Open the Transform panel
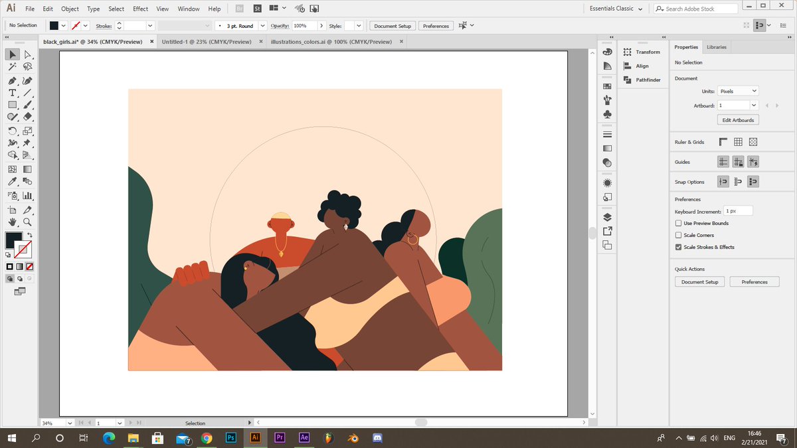797x448 pixels. pyautogui.click(x=642, y=52)
